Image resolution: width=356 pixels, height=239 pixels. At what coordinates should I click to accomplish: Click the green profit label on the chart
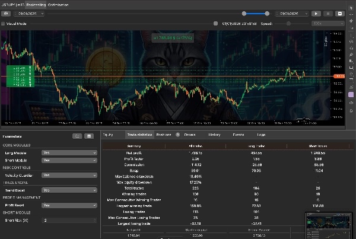click(173, 38)
